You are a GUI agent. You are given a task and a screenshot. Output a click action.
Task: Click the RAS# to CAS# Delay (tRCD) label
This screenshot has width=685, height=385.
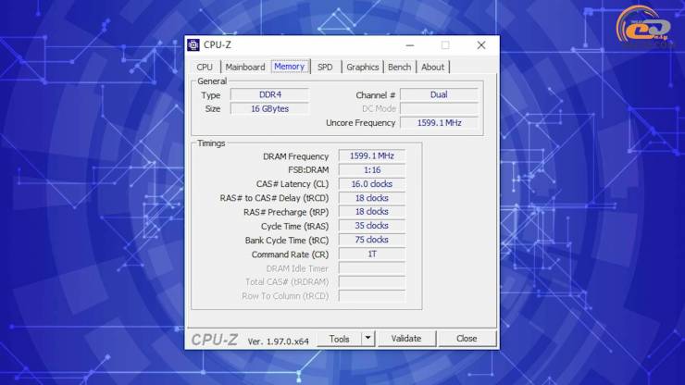point(274,198)
